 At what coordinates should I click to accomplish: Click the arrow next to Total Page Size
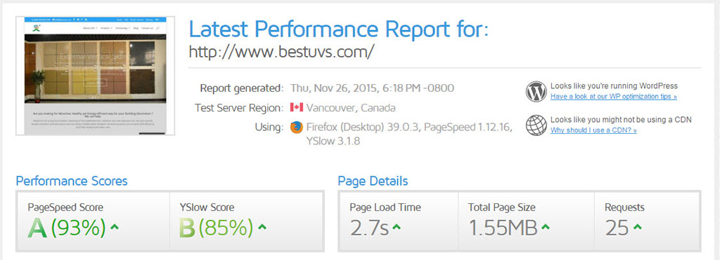point(546,226)
